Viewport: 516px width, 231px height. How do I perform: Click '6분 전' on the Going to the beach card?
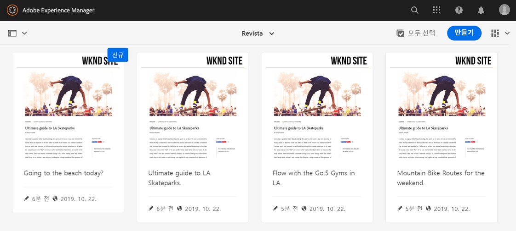point(40,199)
